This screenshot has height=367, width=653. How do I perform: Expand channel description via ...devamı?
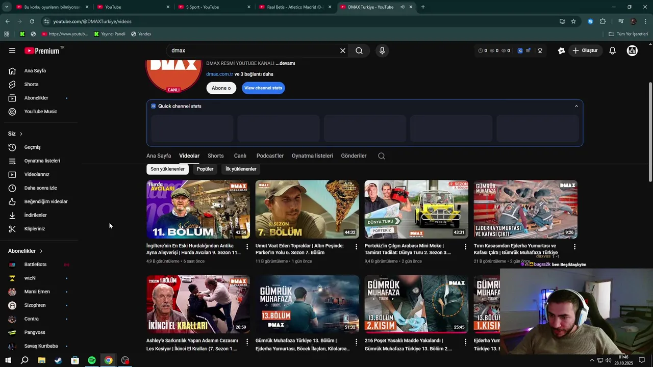285,63
